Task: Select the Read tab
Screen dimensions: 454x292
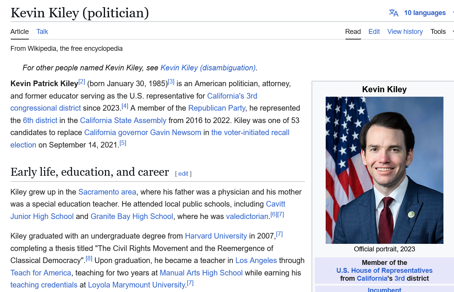Action: 353,32
